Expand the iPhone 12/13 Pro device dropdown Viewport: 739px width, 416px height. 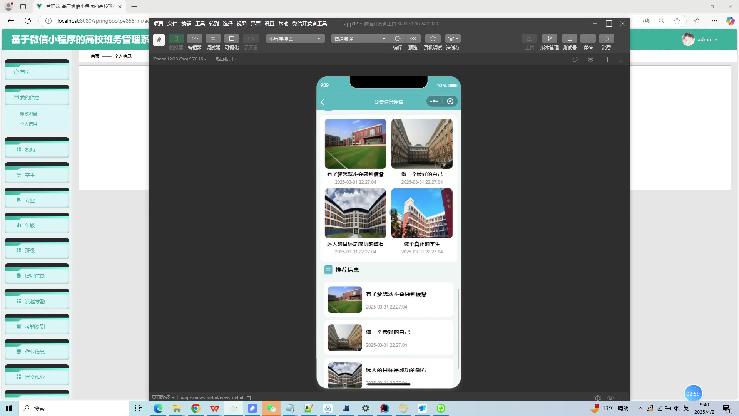[x=179, y=59]
